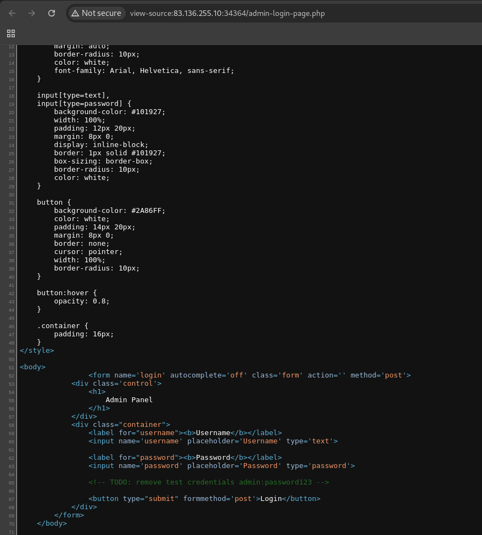Go back using the browser back arrow

[x=12, y=13]
